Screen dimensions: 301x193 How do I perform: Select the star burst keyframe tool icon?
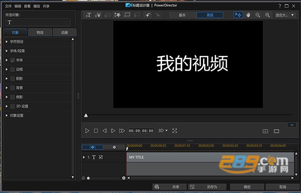pos(117,15)
